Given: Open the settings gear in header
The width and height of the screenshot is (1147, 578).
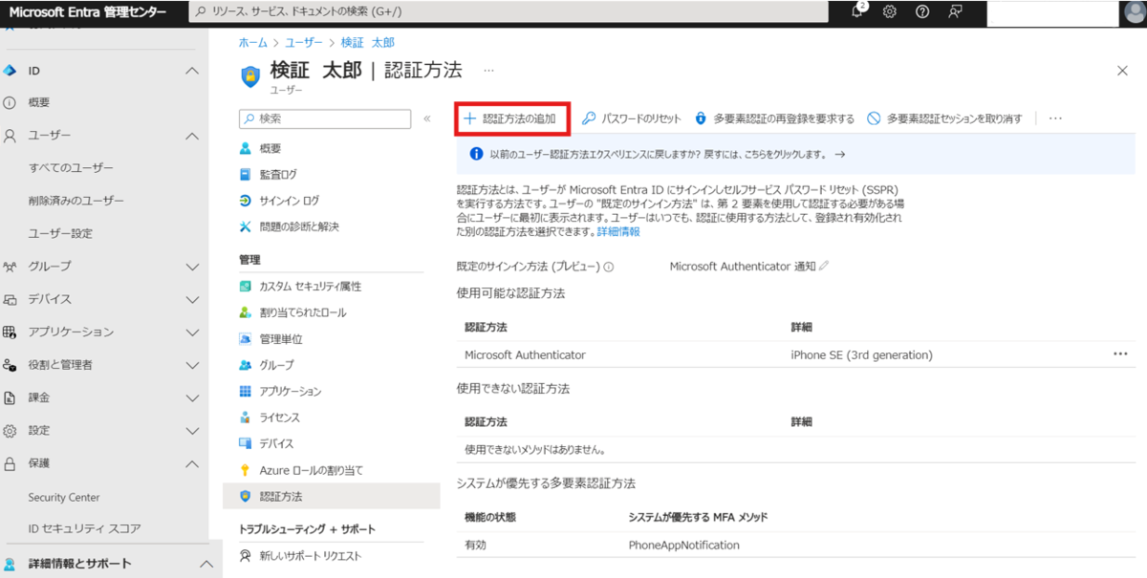Looking at the screenshot, I should point(890,11).
